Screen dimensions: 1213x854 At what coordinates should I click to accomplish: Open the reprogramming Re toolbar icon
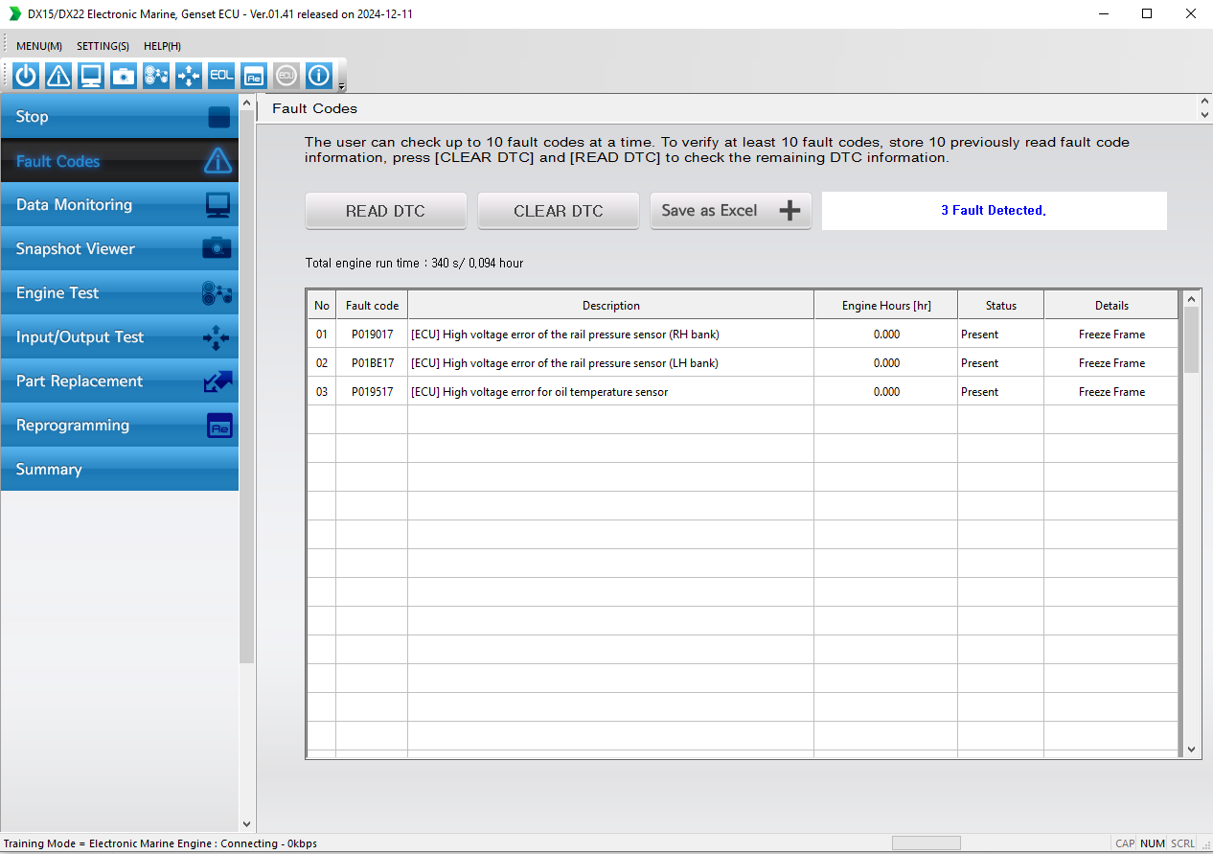(254, 75)
